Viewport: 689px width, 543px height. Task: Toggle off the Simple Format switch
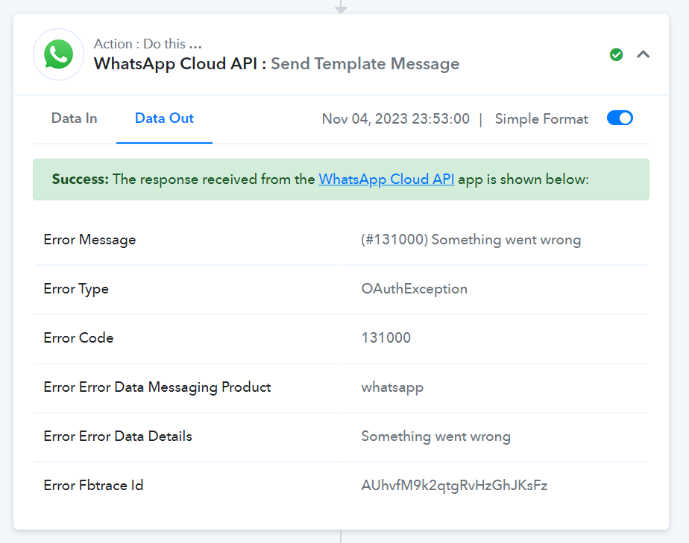620,118
